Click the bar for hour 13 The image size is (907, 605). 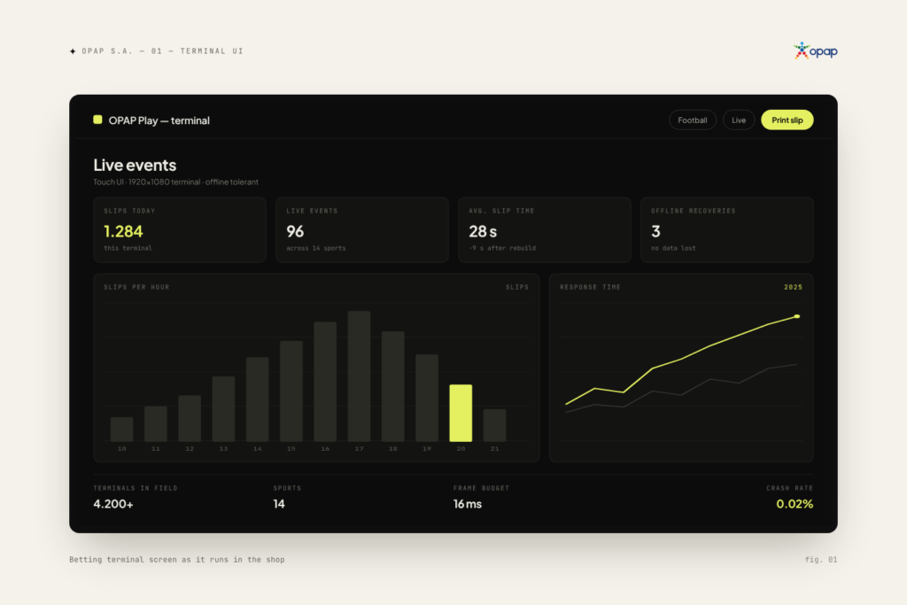coord(223,409)
